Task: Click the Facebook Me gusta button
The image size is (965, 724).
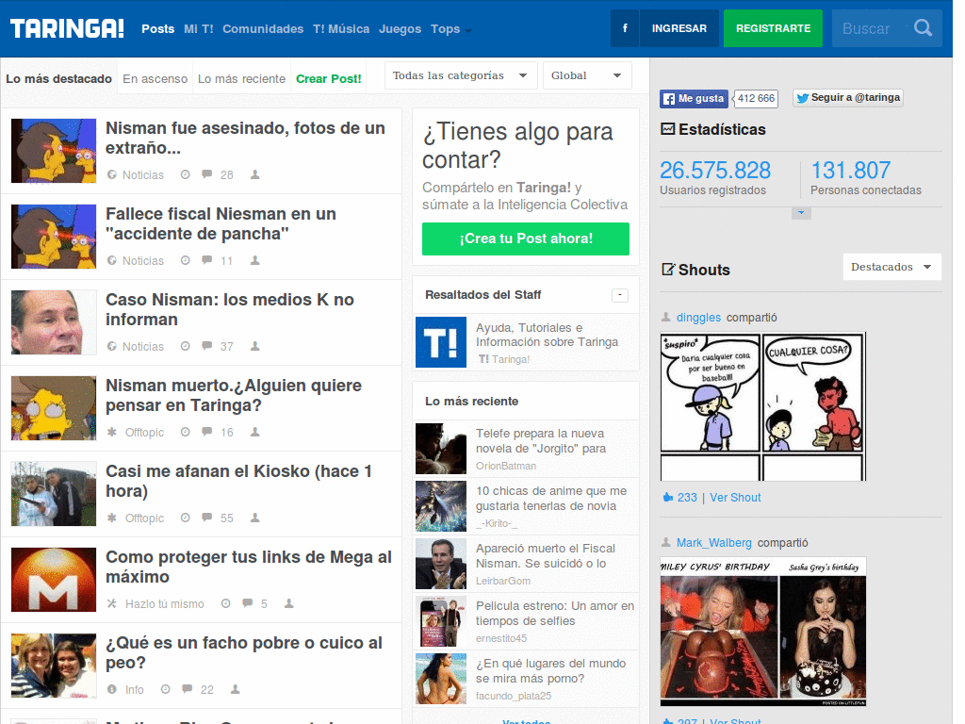Action: (x=695, y=98)
